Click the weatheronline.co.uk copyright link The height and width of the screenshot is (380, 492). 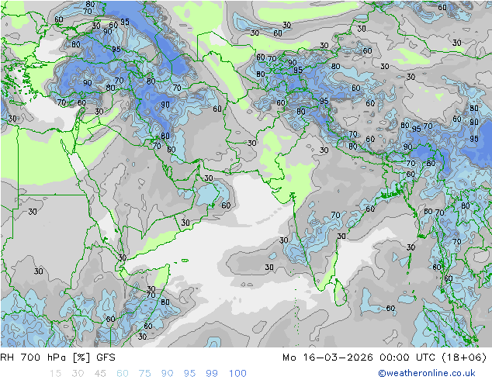click(x=426, y=373)
